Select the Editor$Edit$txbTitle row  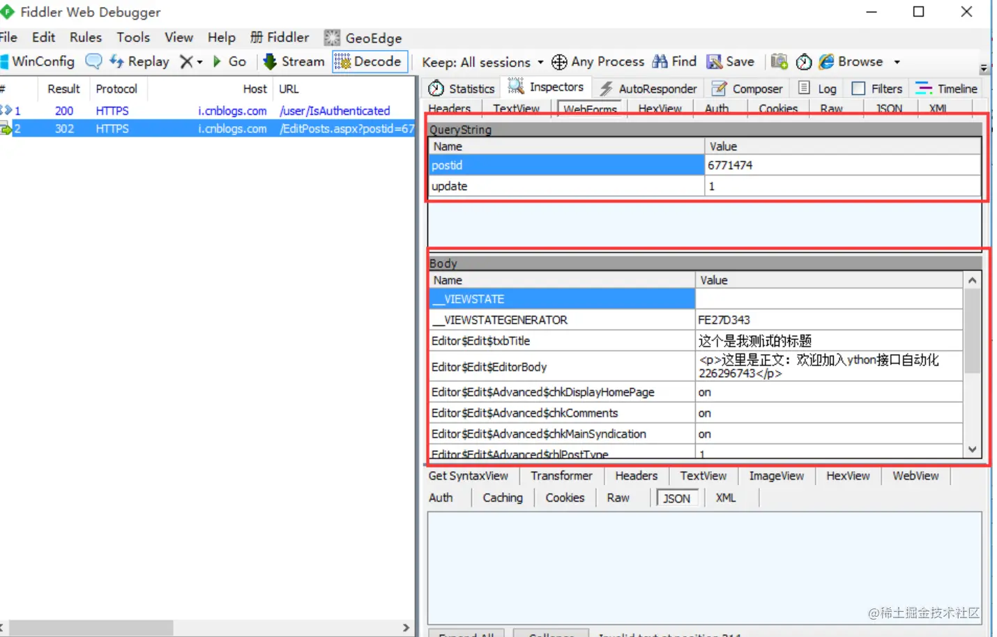click(695, 341)
